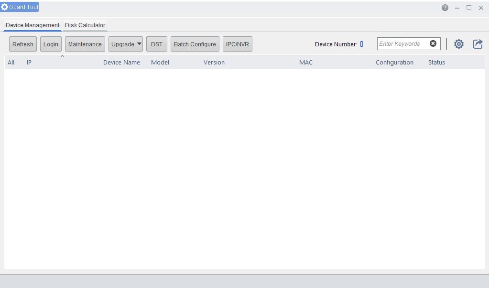Screen dimensions: 489x288
Task: Select the All column header
Action: pyautogui.click(x=11, y=63)
